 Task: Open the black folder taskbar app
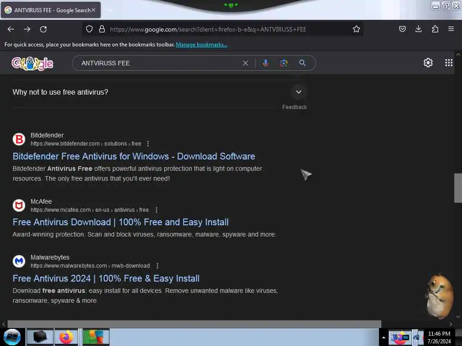tap(40, 337)
